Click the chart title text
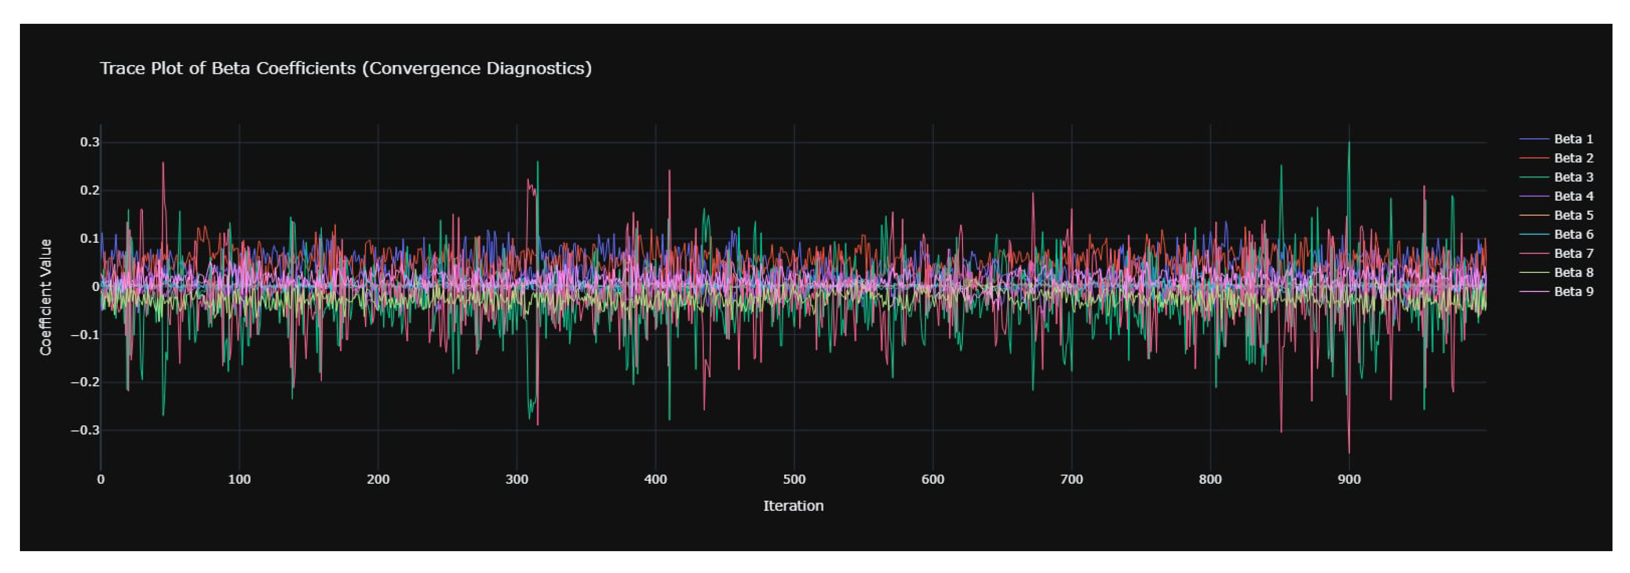 [346, 68]
